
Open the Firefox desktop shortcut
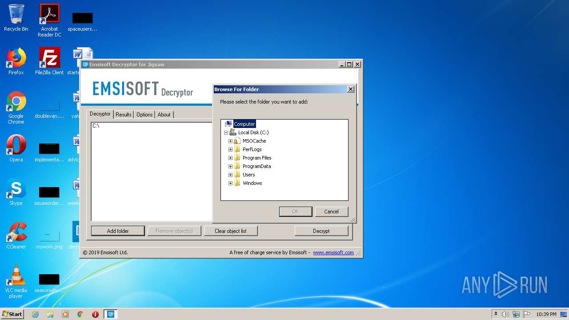[16, 61]
